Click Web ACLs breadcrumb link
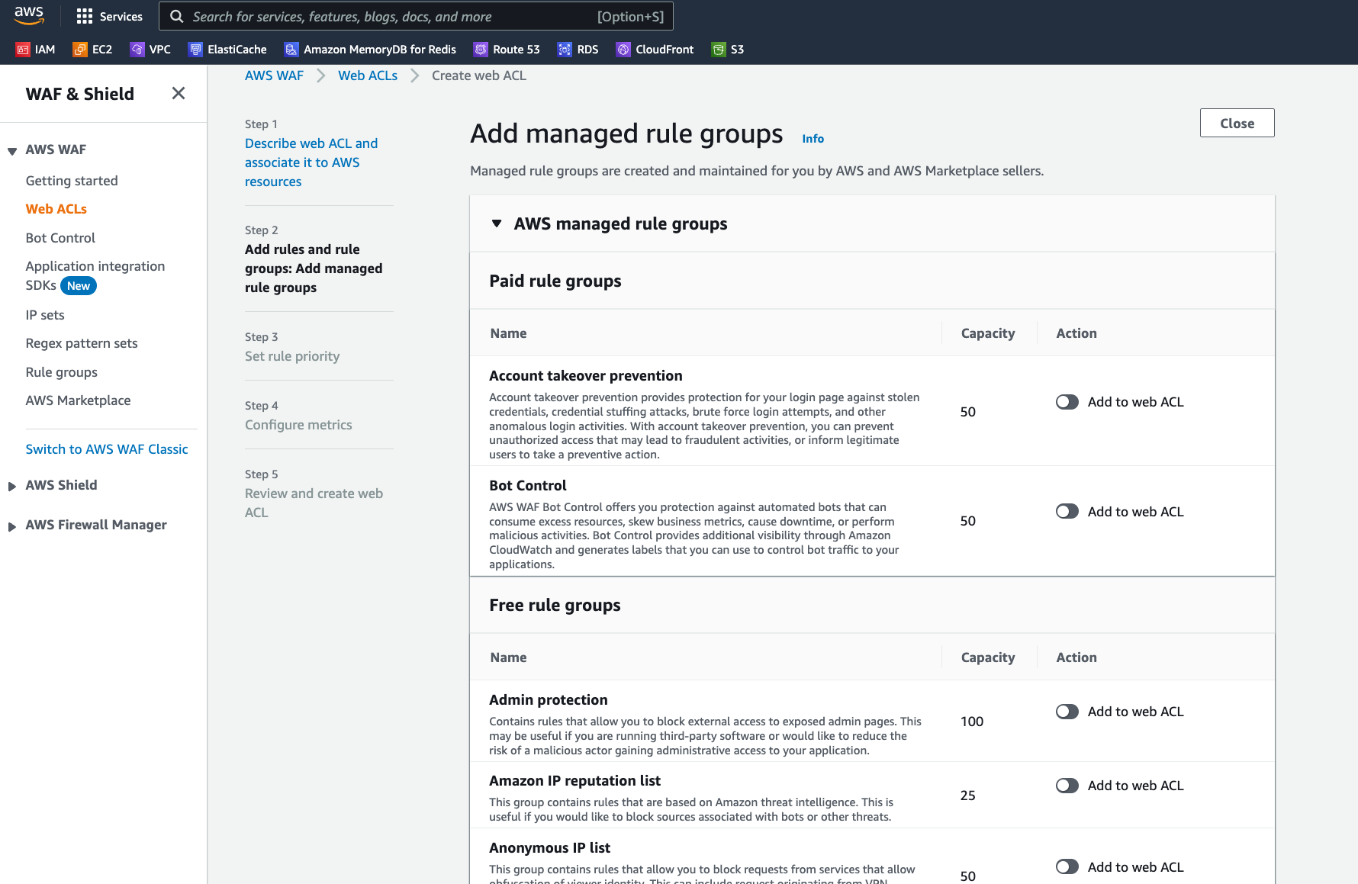Image resolution: width=1358 pixels, height=884 pixels. point(368,76)
